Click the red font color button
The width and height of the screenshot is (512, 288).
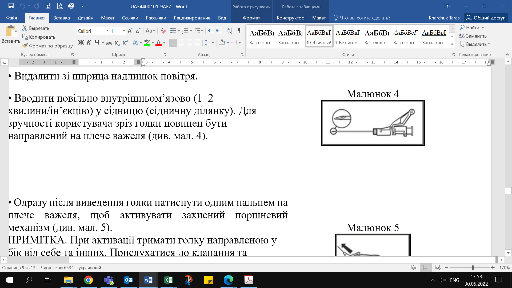coord(159,43)
